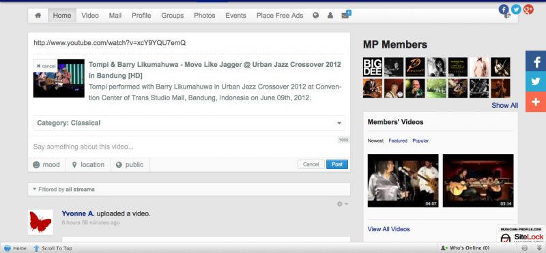Image resolution: width=546 pixels, height=253 pixels.
Task: Click the round Google Plus icon
Action: [528, 10]
